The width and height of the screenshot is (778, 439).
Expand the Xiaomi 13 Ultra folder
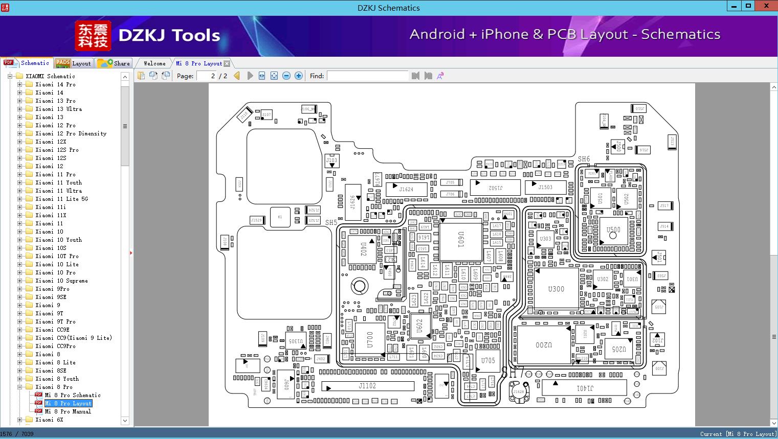(19, 109)
